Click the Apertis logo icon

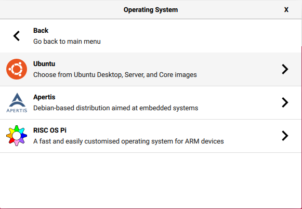pos(17,102)
